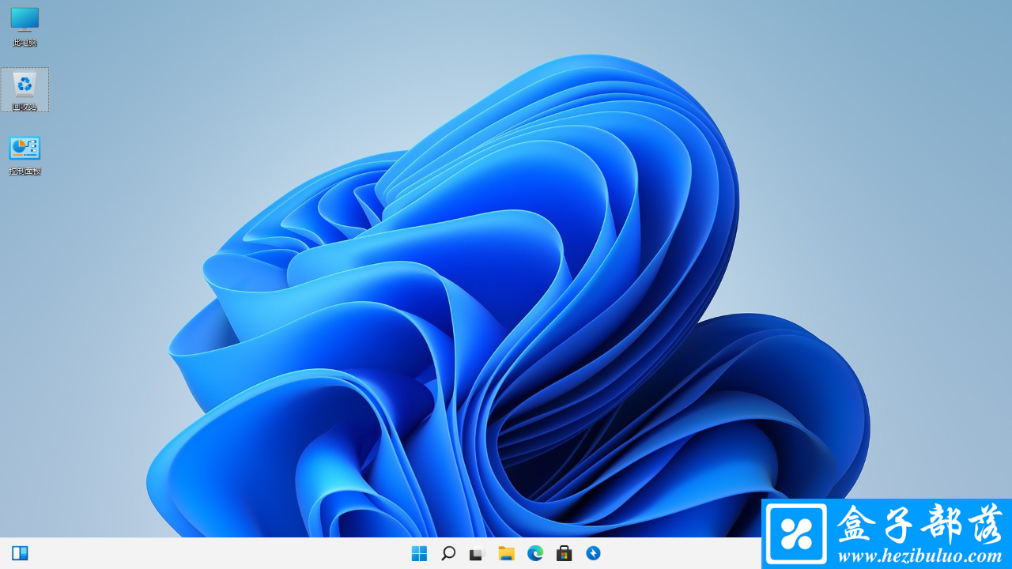
Task: Select the 控制面板 Control Panel desktop icon
Action: tap(25, 155)
